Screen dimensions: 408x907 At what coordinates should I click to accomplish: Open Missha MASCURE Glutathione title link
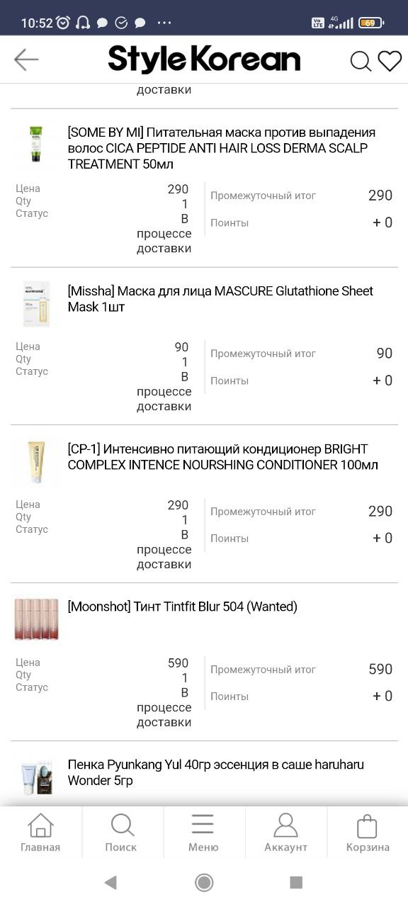point(220,298)
